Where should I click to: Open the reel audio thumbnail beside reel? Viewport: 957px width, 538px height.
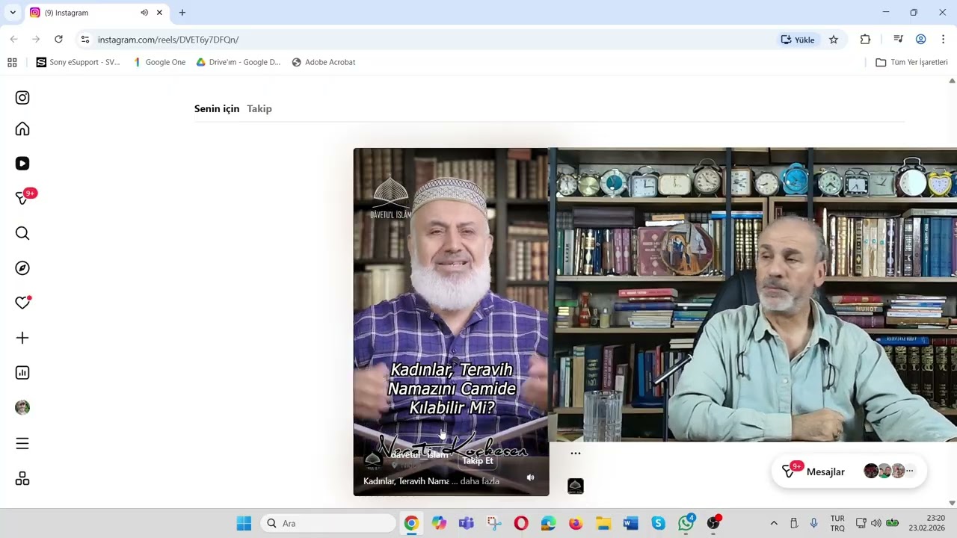click(576, 486)
